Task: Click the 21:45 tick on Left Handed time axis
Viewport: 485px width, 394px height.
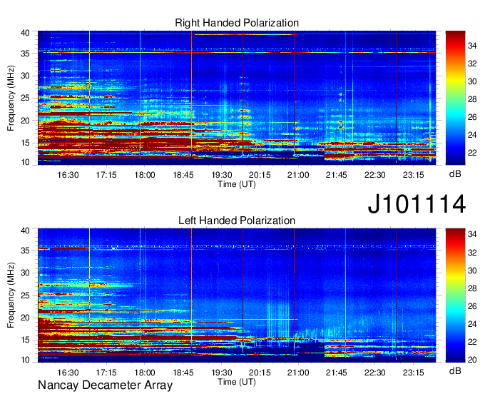Action: [336, 373]
